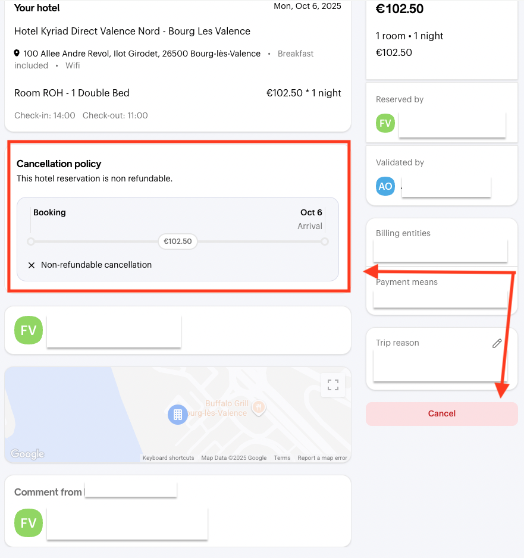This screenshot has height=558, width=524.
Task: Click the blue hotel marker on the map
Action: click(177, 414)
